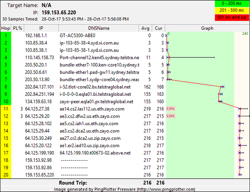Click hop 11 yellow number cell

pyautogui.click(x=6, y=109)
